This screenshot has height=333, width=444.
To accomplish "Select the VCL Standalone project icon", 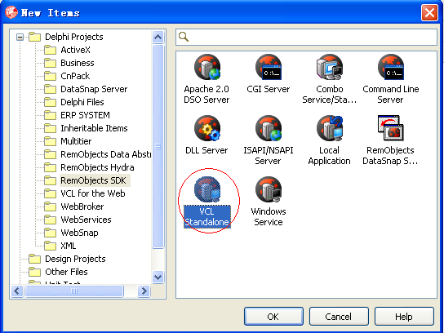I will [x=207, y=189].
